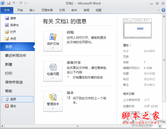Switch to the 开始 tab
Screen dimensions: 166x129
coord(20,10)
